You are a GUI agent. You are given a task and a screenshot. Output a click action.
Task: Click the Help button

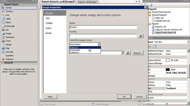pos(50,97)
